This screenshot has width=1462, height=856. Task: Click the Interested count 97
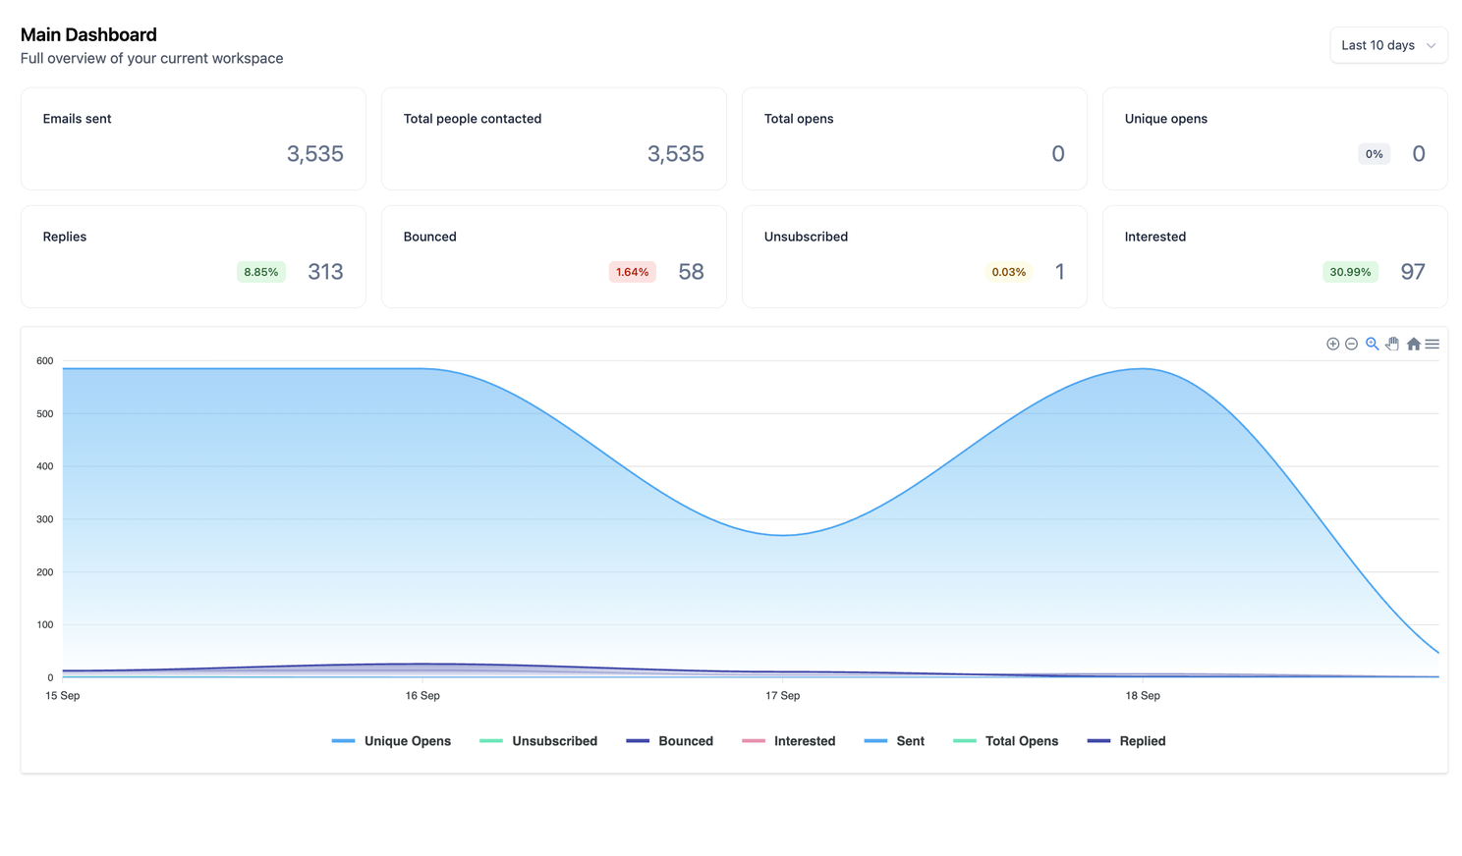1413,272
